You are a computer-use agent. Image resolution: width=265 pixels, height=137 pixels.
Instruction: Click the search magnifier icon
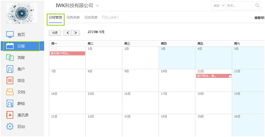pyautogui.click(x=257, y=5)
